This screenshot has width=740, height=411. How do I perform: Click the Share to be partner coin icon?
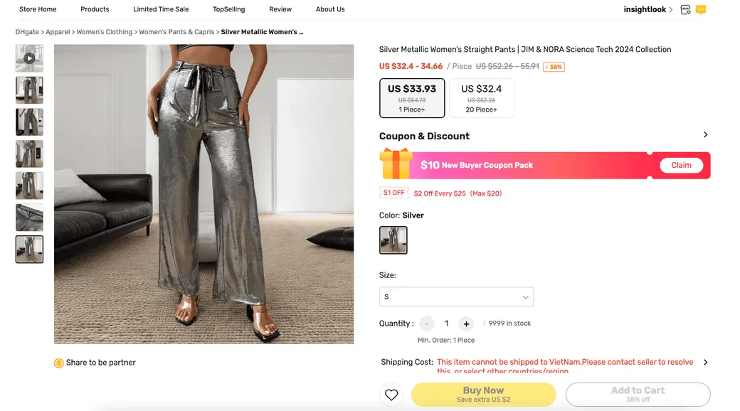pos(58,363)
